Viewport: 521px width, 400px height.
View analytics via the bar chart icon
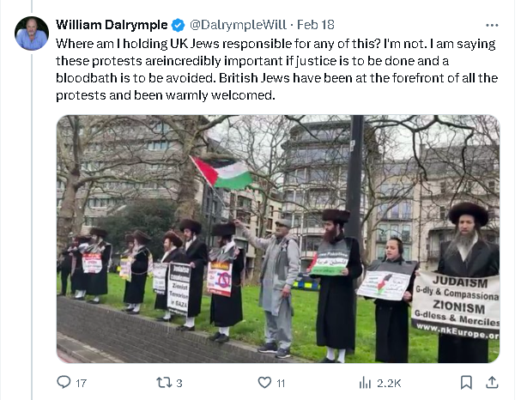coord(364,382)
